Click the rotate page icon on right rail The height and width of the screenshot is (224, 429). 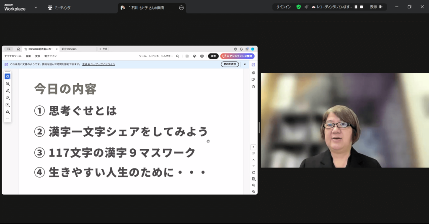(253, 172)
